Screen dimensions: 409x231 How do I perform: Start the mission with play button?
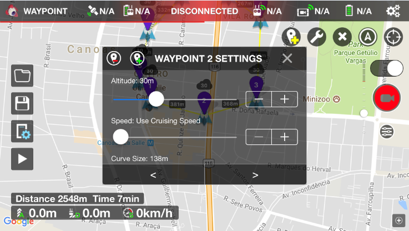[22, 159]
